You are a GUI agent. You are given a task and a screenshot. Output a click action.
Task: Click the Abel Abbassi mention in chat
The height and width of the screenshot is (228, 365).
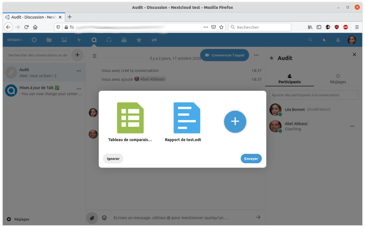click(x=150, y=79)
